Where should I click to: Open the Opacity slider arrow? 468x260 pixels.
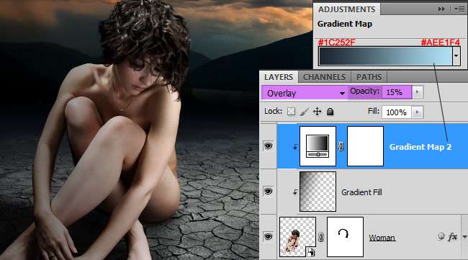click(x=418, y=92)
